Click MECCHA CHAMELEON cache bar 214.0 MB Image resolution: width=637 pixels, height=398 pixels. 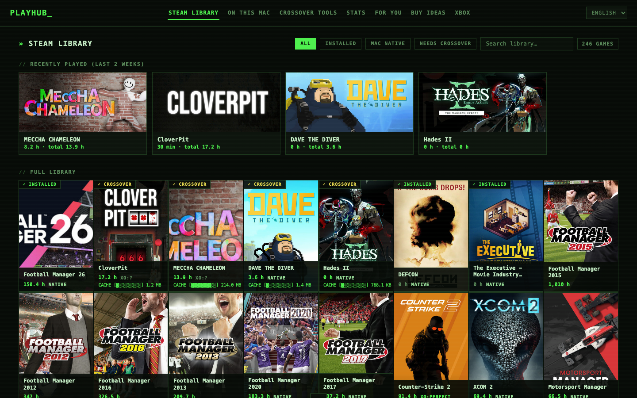(207, 285)
